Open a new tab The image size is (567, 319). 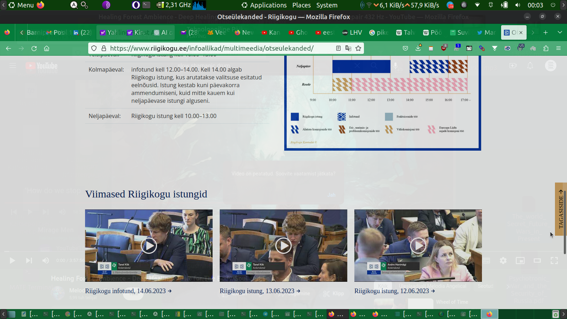545,32
